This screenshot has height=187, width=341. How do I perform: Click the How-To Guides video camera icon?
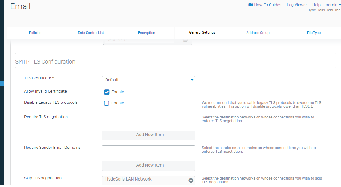251,5
